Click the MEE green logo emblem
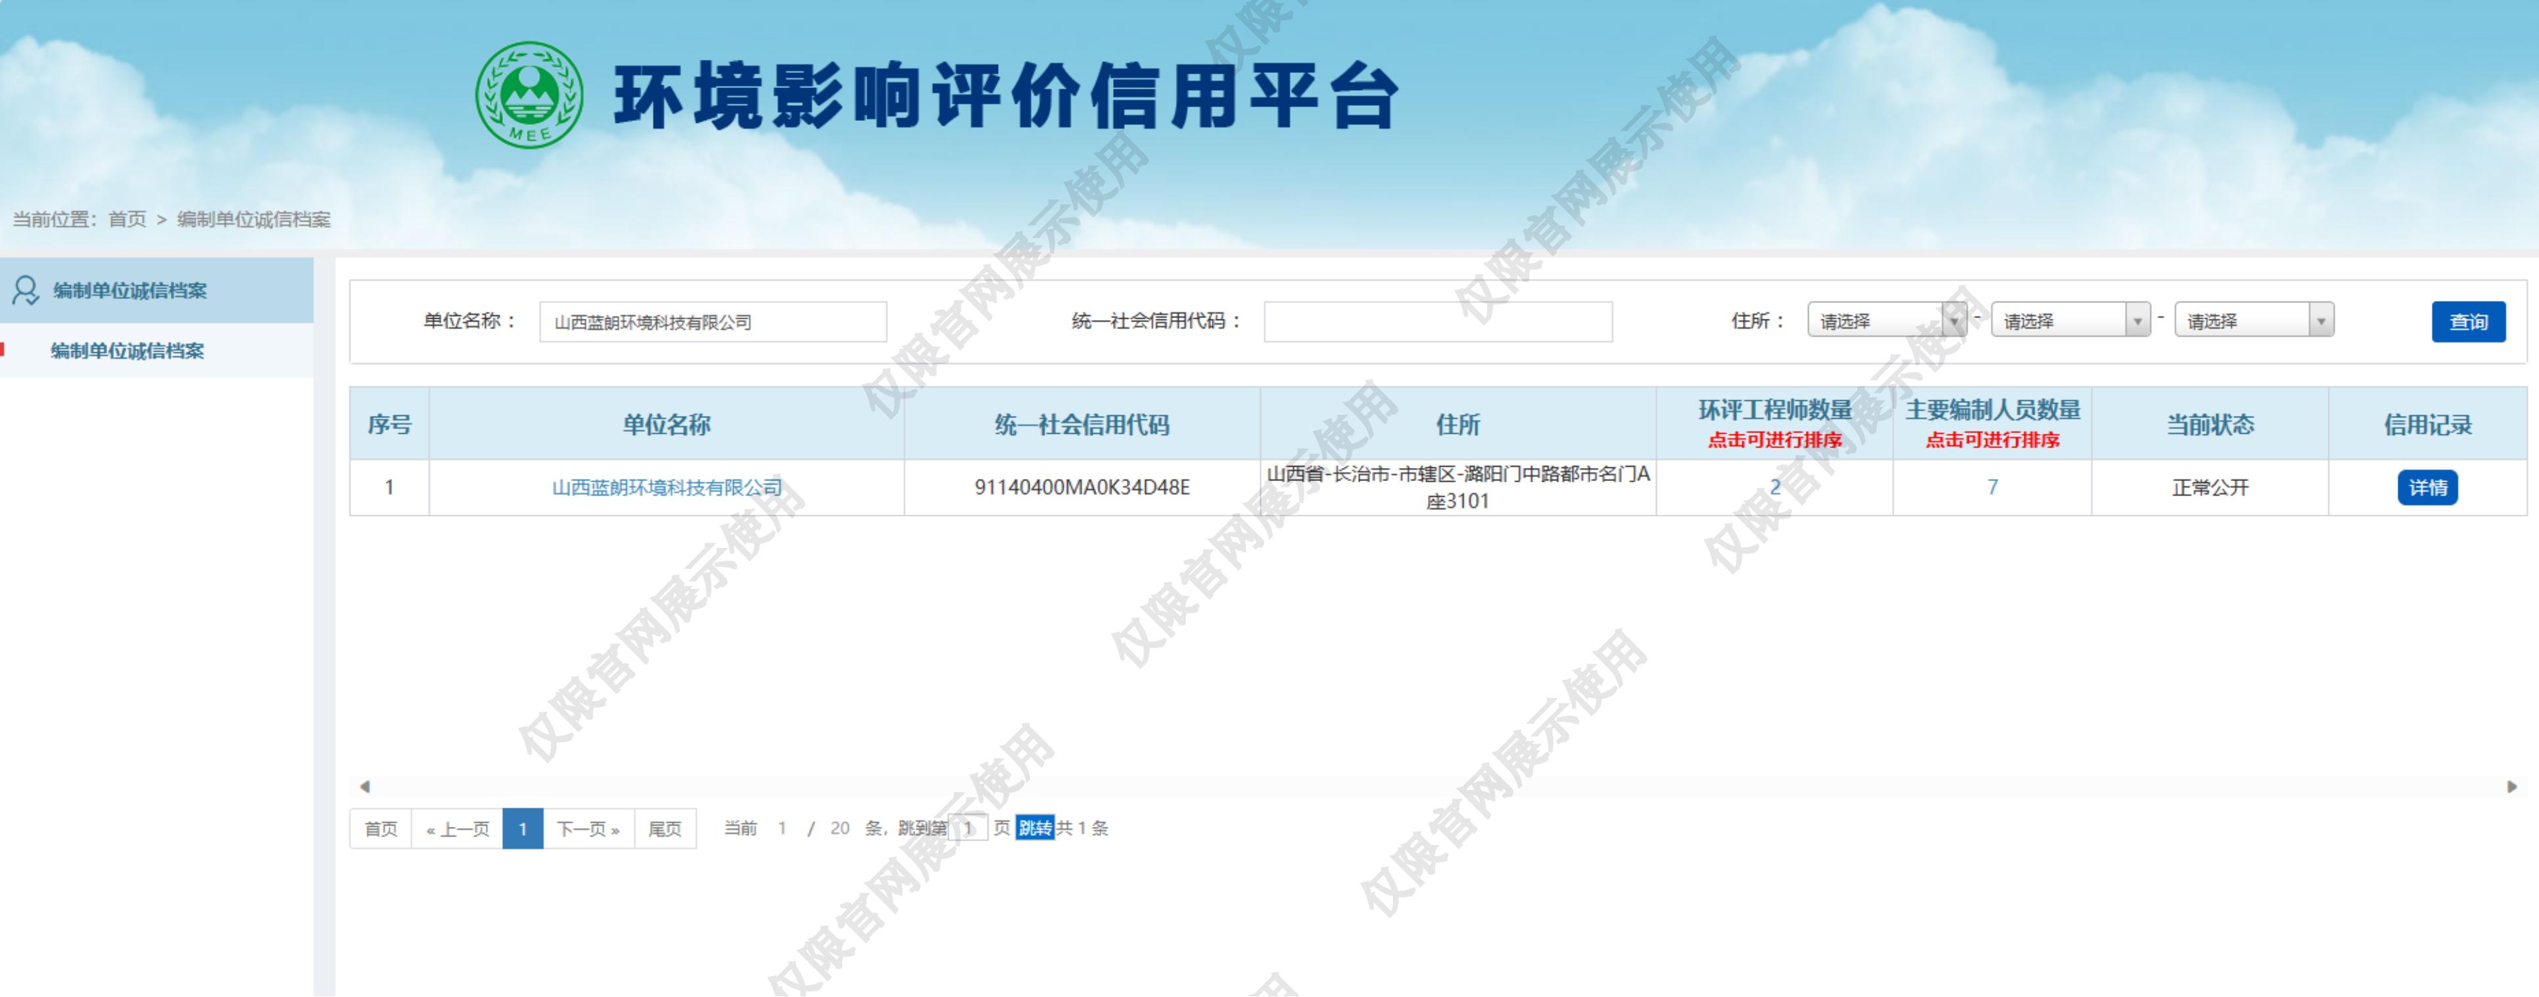The width and height of the screenshot is (2539, 997). point(529,95)
